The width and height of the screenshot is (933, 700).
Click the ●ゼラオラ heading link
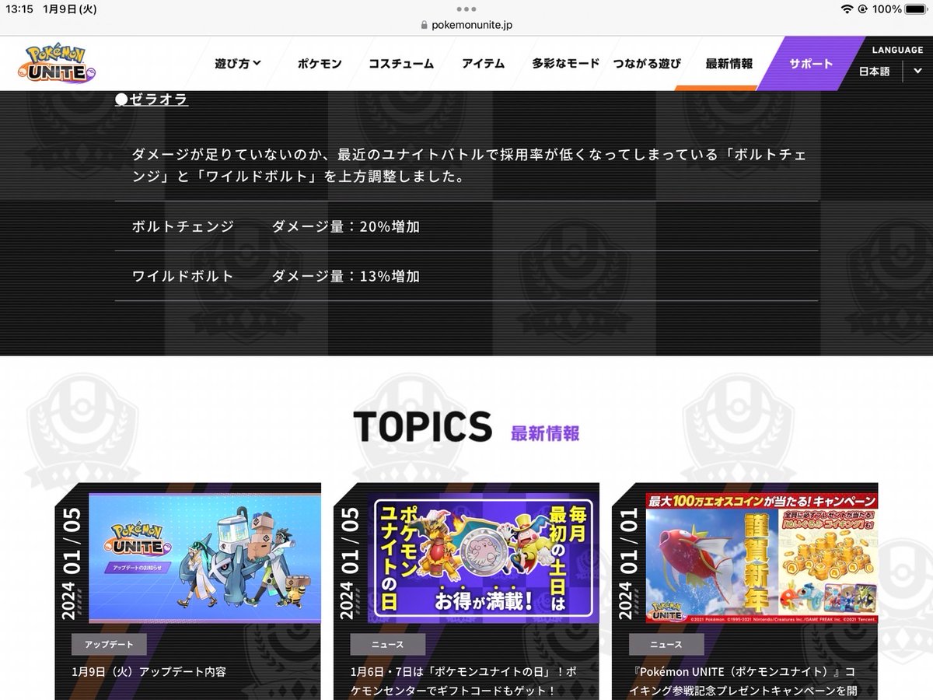(152, 100)
